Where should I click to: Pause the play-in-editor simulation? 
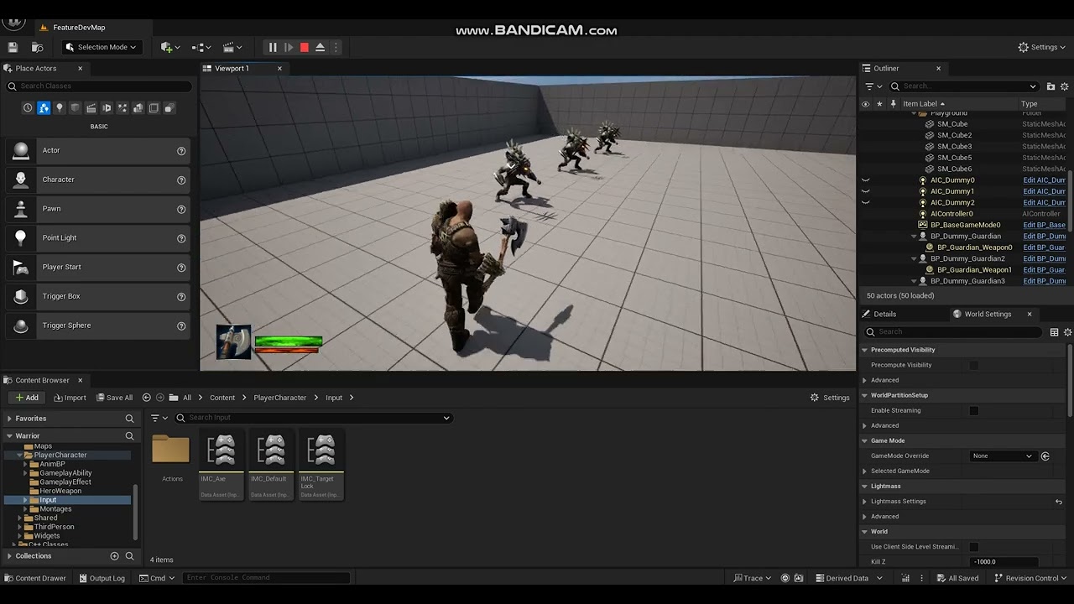273,47
